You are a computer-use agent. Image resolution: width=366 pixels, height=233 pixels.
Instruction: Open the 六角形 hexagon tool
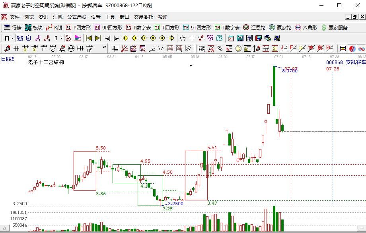click(x=306, y=27)
